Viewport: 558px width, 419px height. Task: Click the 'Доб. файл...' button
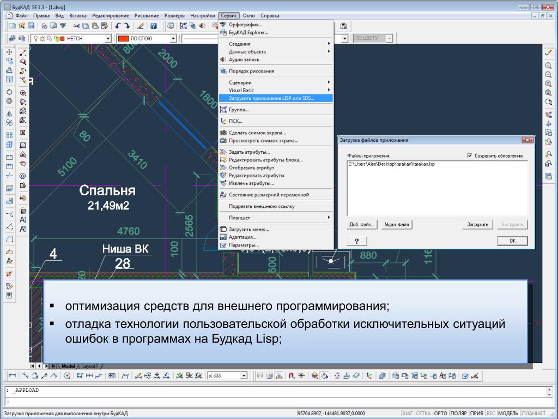[362, 224]
